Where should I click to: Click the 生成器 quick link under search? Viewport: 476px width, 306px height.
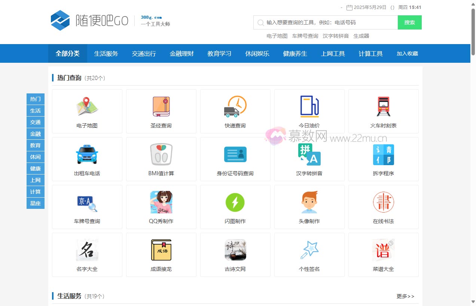pyautogui.click(x=361, y=35)
